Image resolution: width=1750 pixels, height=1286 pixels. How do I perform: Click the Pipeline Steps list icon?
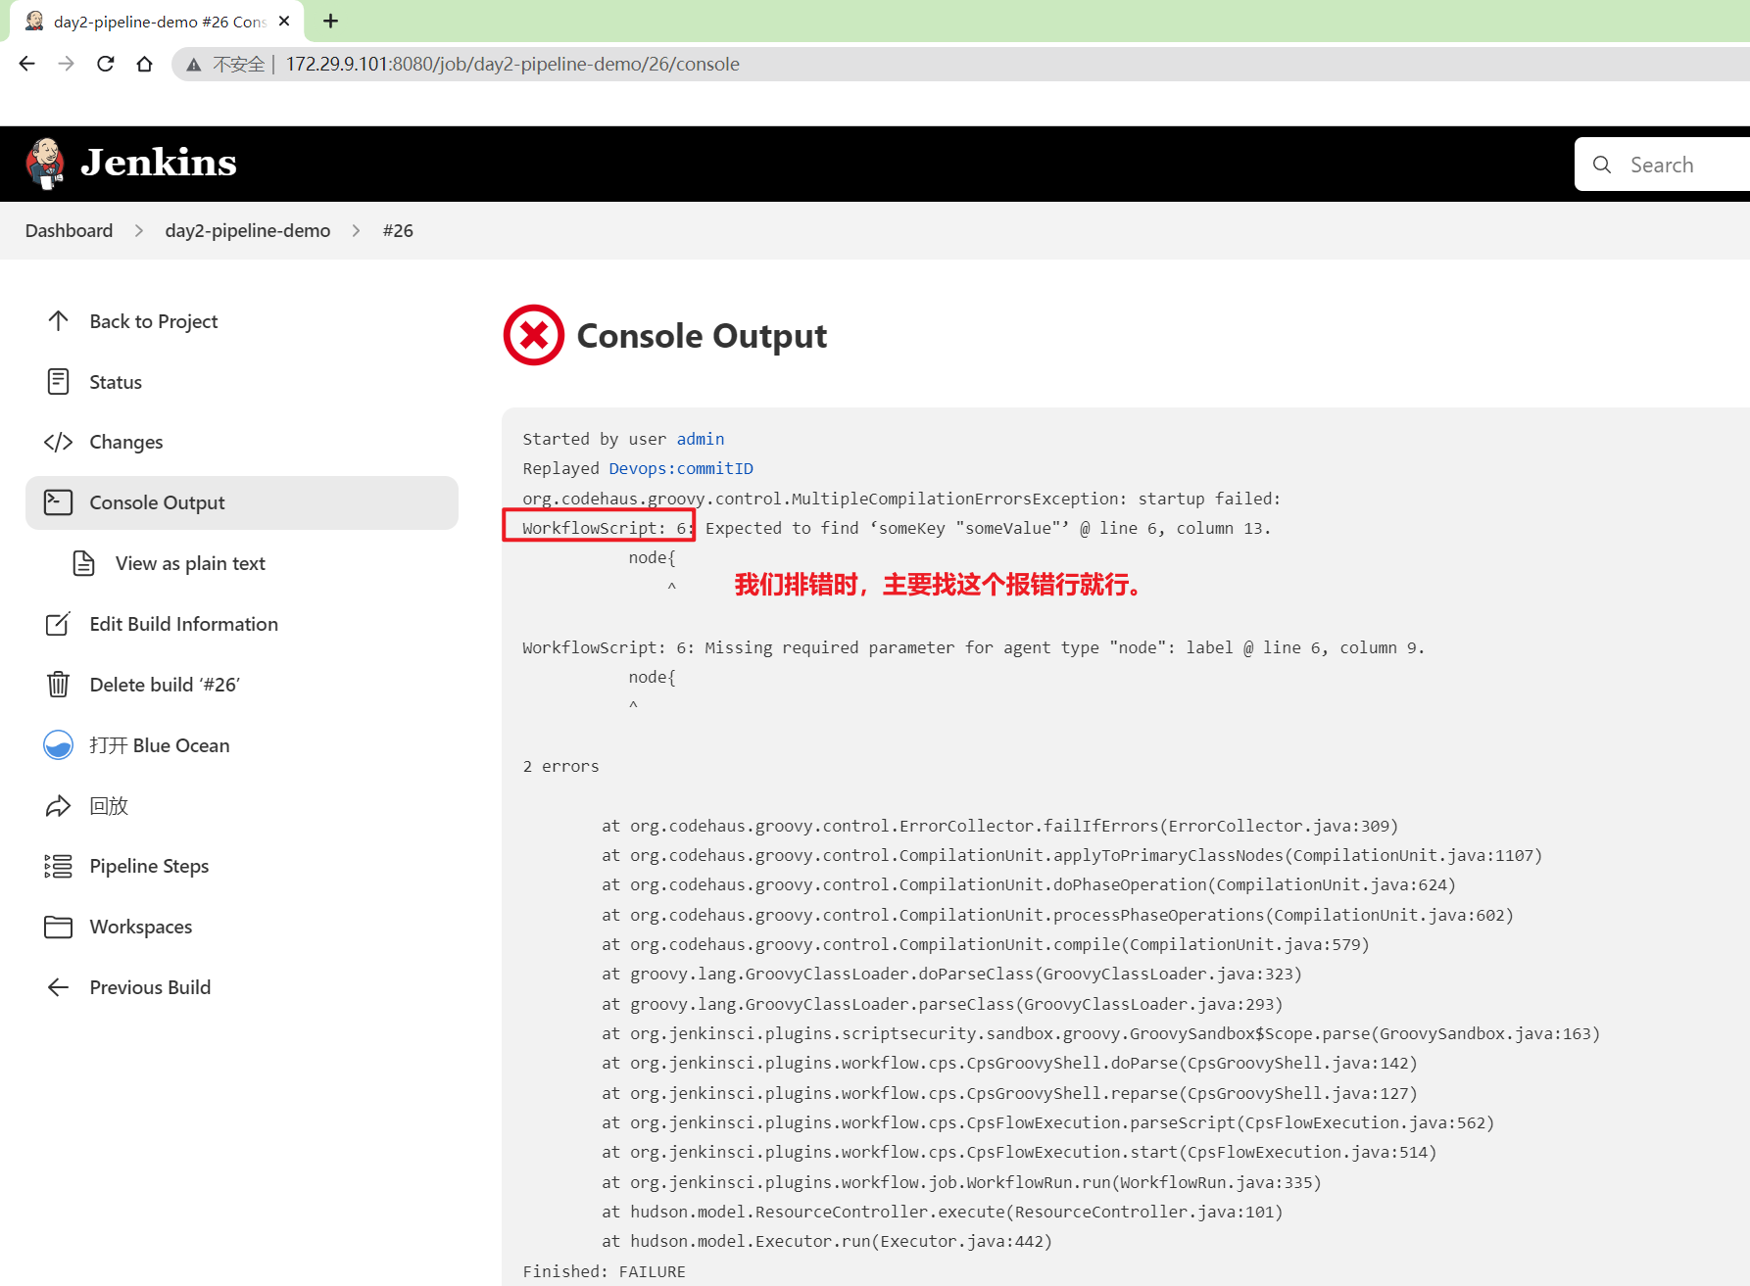58,866
